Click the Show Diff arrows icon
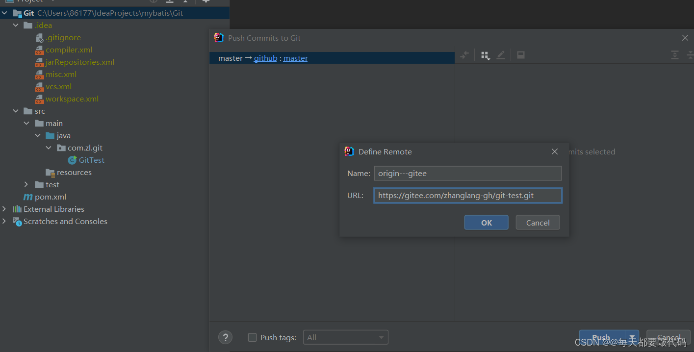 point(464,55)
